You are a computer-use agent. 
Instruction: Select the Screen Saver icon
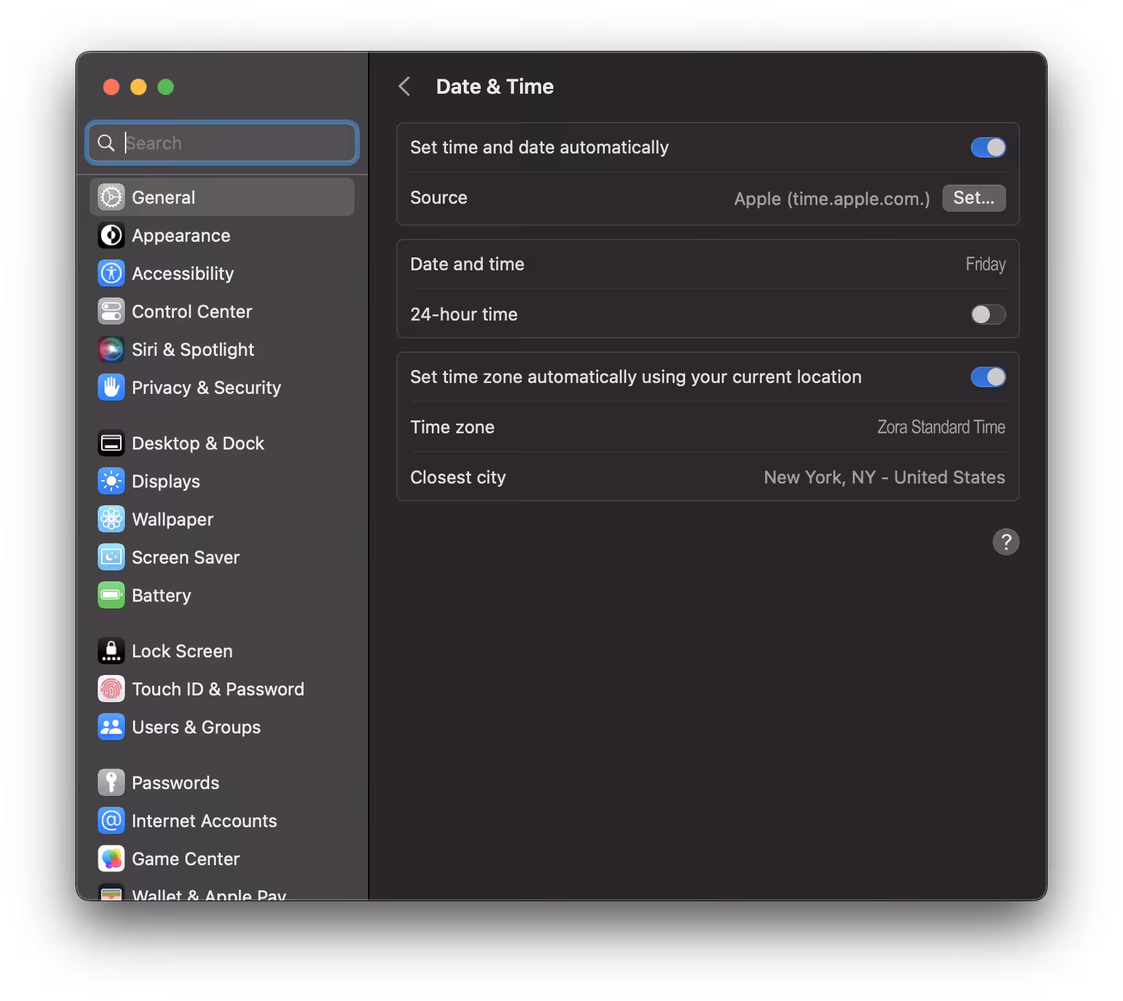point(111,557)
